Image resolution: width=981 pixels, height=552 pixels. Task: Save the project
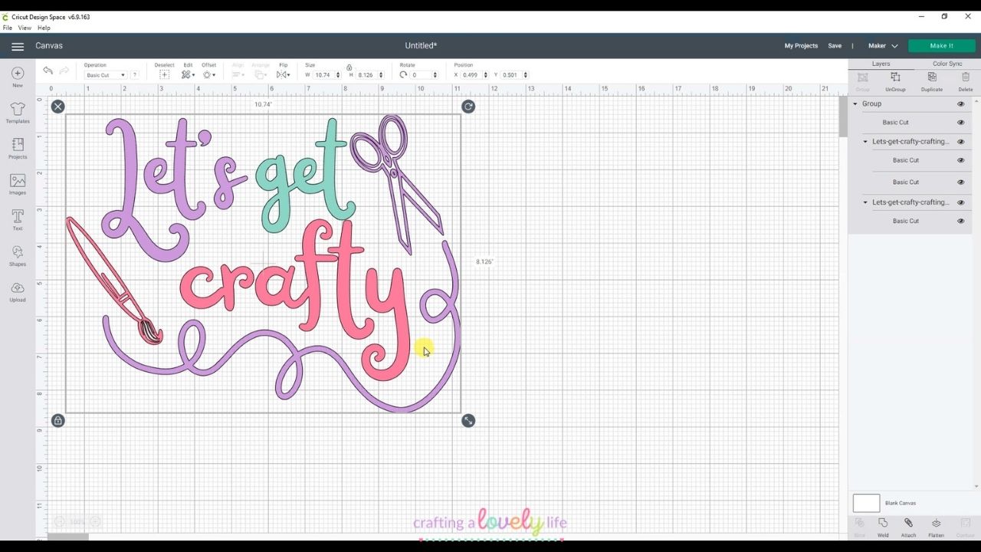[x=835, y=46]
